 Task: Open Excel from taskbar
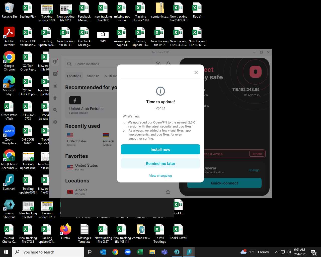pos(140,252)
